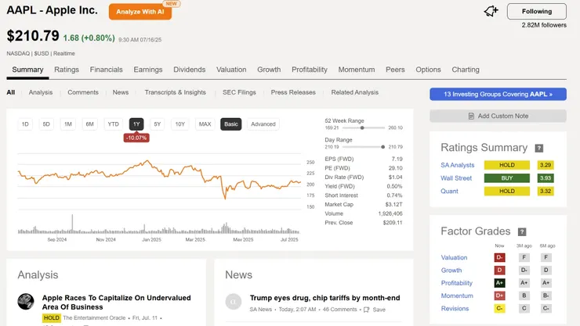Switch to the Ratings tab
Screen dimensions: 580x326
tap(67, 70)
